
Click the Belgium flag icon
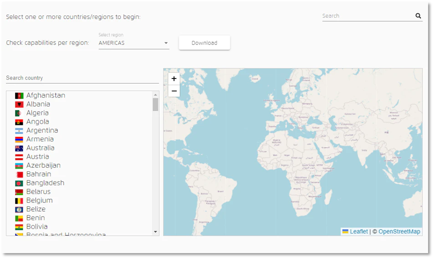pyautogui.click(x=19, y=201)
